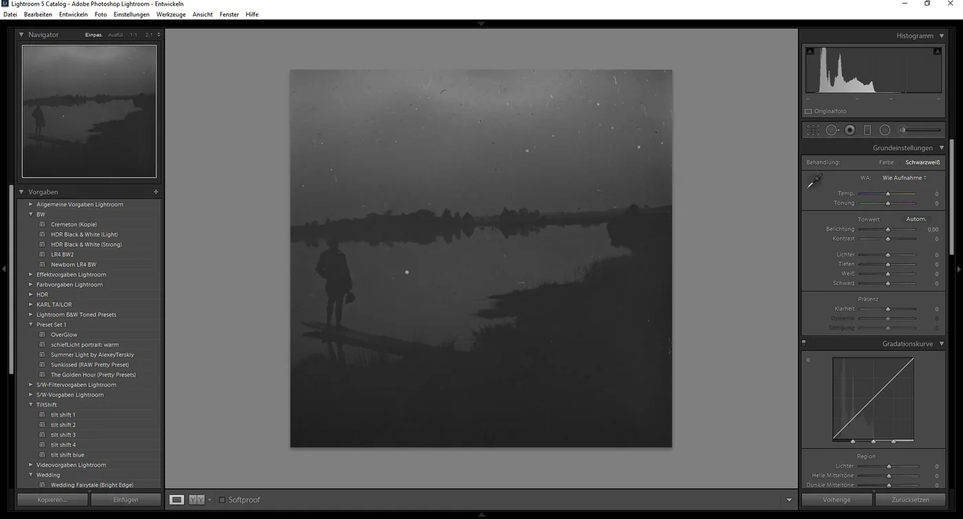Collapse the Vorgaben panel

tap(21, 192)
